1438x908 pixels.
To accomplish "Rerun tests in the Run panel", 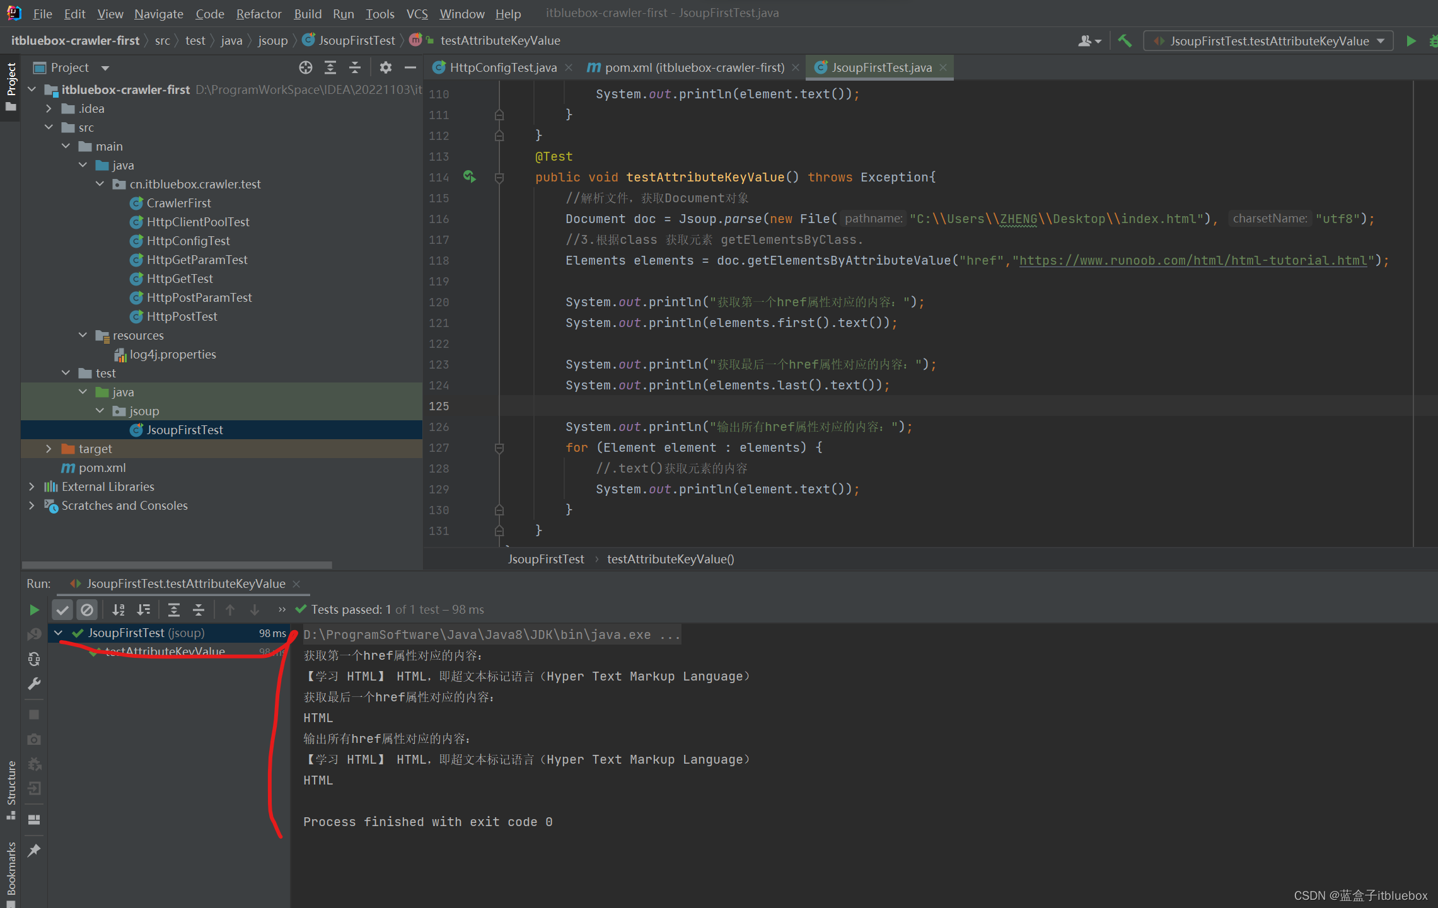I will [34, 609].
